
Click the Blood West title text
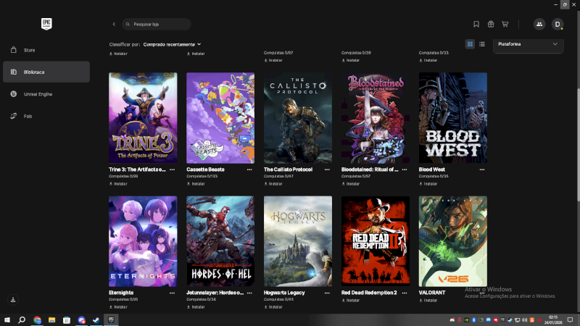431,170
